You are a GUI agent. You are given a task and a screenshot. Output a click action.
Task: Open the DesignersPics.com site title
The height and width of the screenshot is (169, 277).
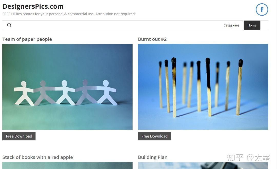(33, 6)
